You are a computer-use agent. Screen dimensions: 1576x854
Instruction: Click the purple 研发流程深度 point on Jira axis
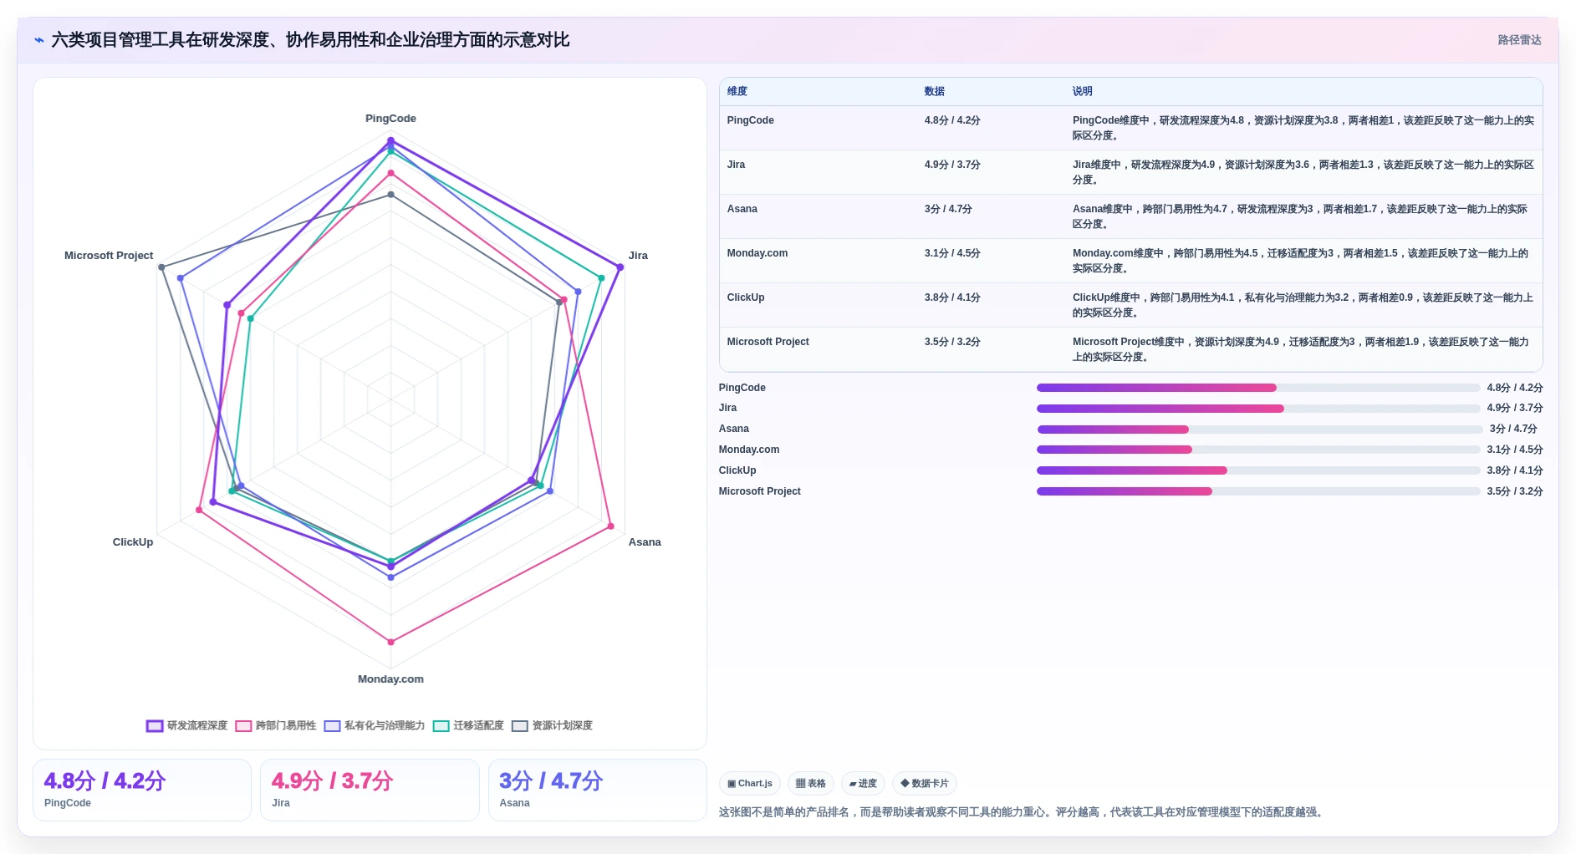coord(620,267)
